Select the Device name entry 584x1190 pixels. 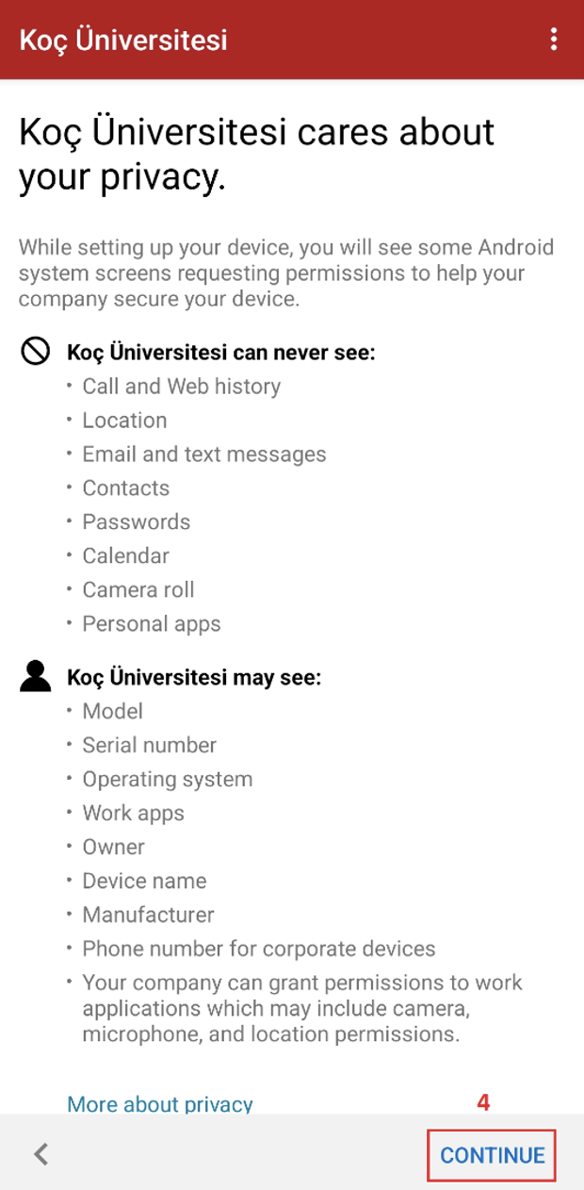tap(143, 881)
